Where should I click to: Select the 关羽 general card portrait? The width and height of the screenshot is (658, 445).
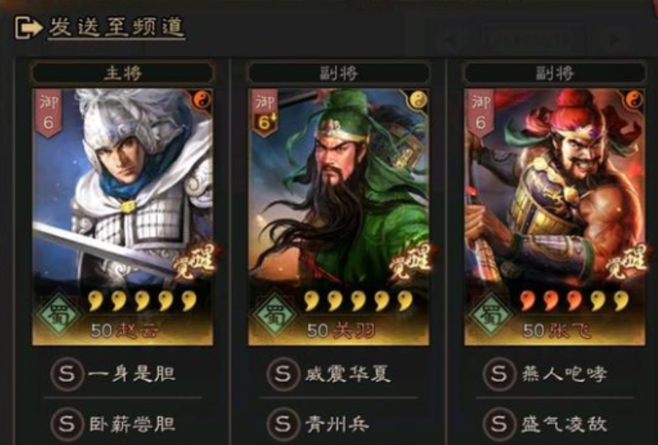click(x=339, y=217)
